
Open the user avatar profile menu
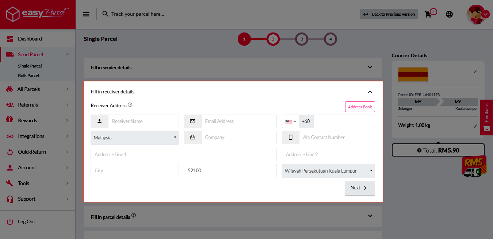click(478, 15)
